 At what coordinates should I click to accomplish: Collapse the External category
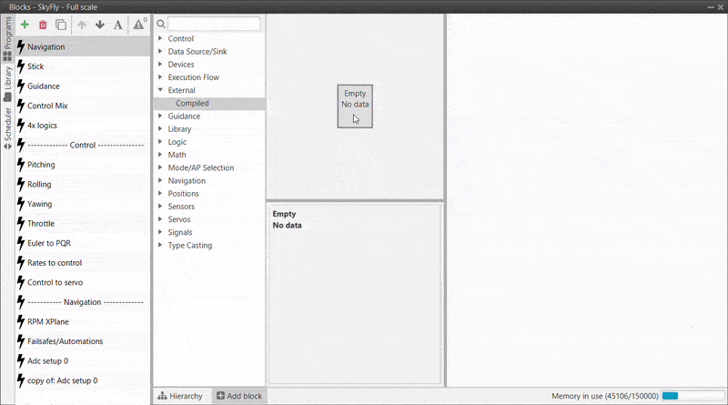160,91
